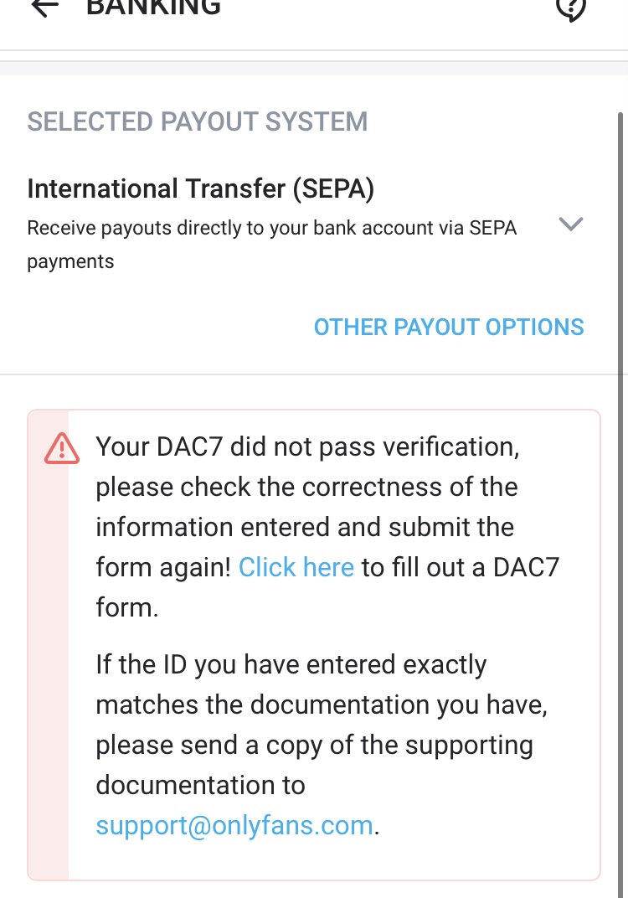Screen dimensions: 628x898
Task: Tap the BANKING page title
Action: pos(154,7)
